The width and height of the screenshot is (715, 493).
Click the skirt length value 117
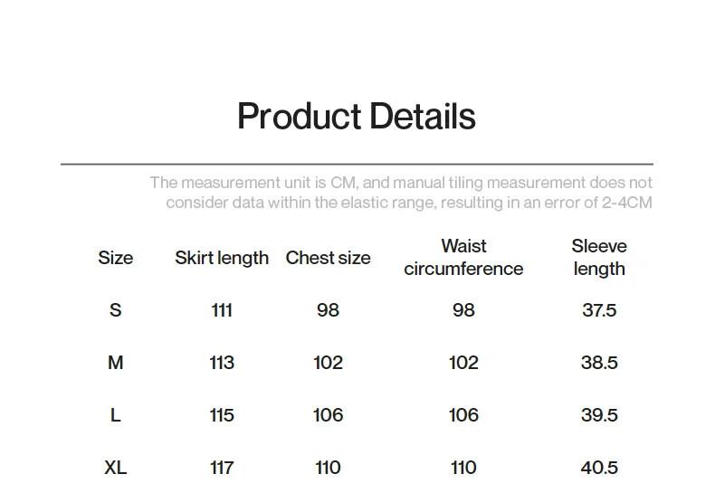(x=222, y=468)
